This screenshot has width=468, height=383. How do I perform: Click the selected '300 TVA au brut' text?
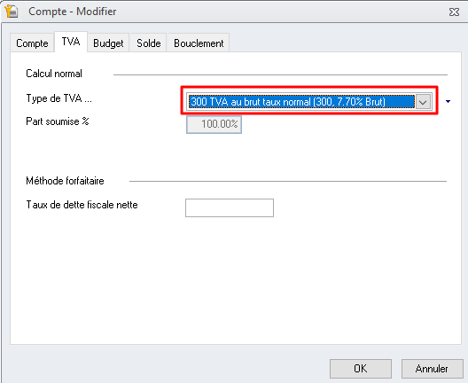288,102
